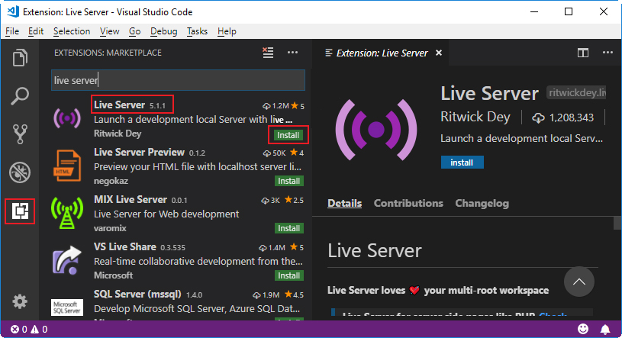Open the View menu

point(109,31)
